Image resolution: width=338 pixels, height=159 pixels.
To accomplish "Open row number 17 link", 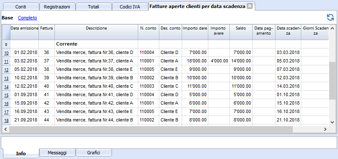I will point(6,112).
